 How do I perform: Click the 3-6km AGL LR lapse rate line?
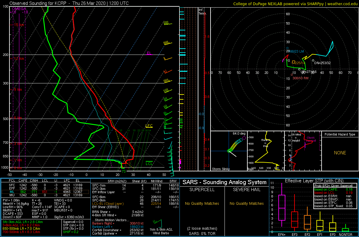click(x=22, y=225)
